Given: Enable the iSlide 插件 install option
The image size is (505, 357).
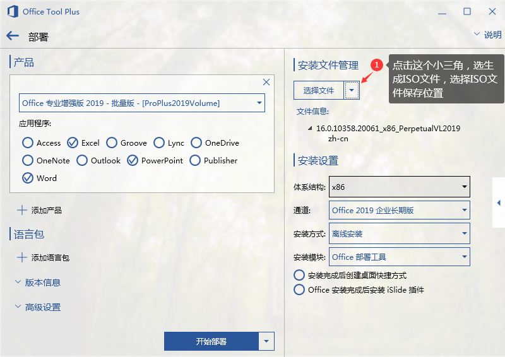Looking at the screenshot, I should (299, 290).
